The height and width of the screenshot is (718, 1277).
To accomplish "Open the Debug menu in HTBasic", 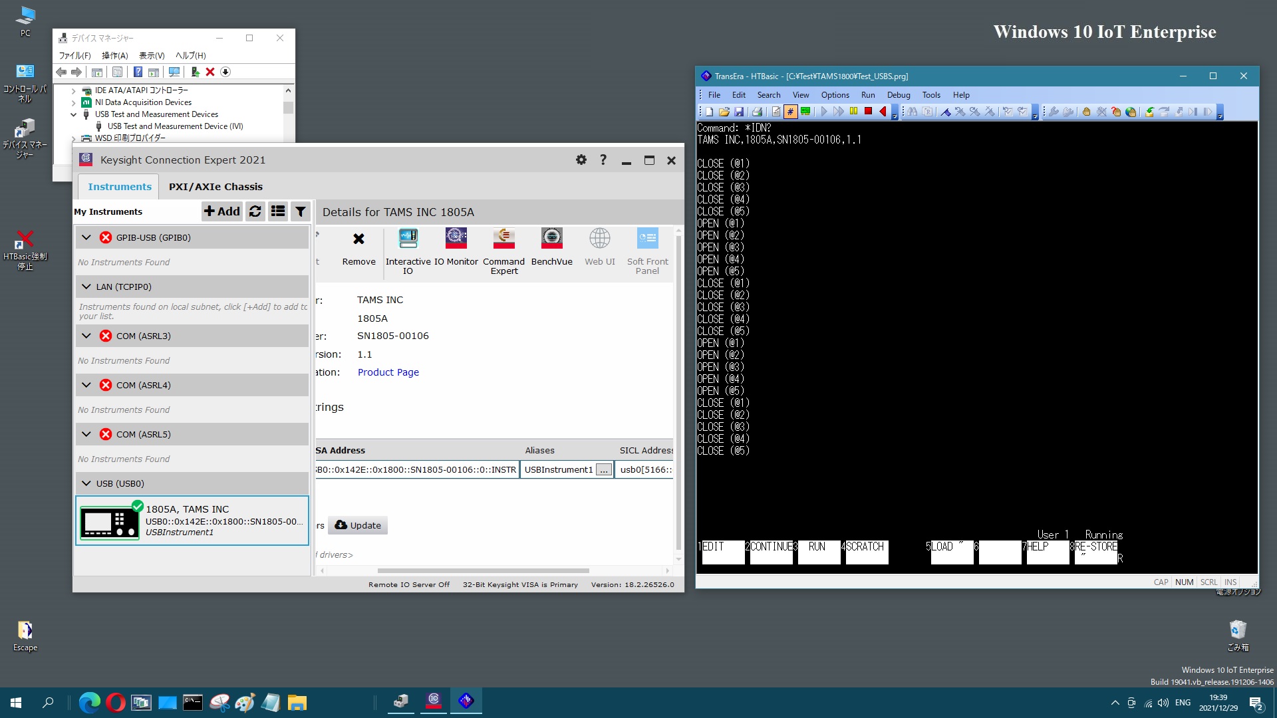I will coord(899,95).
